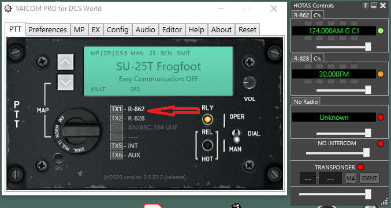The height and width of the screenshot is (208, 391).
Task: Click the 30.000FM frequency display
Action: click(x=334, y=74)
